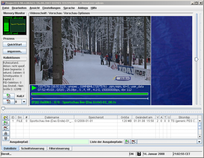Click the add file to list icon
Viewport: 204px width, 158px height.
click(x=6, y=123)
